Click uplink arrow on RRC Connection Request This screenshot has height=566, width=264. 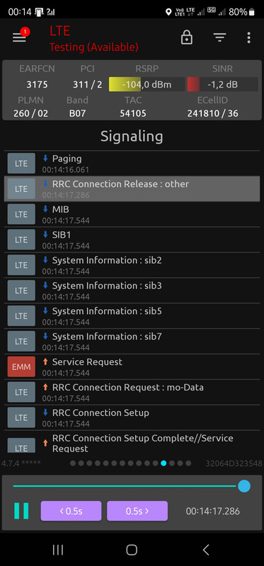tap(45, 387)
